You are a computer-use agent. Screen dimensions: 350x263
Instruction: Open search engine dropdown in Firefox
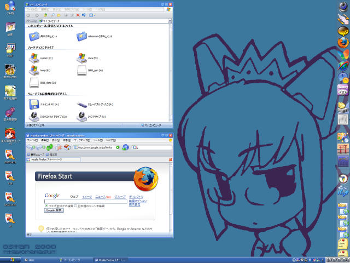135,147
